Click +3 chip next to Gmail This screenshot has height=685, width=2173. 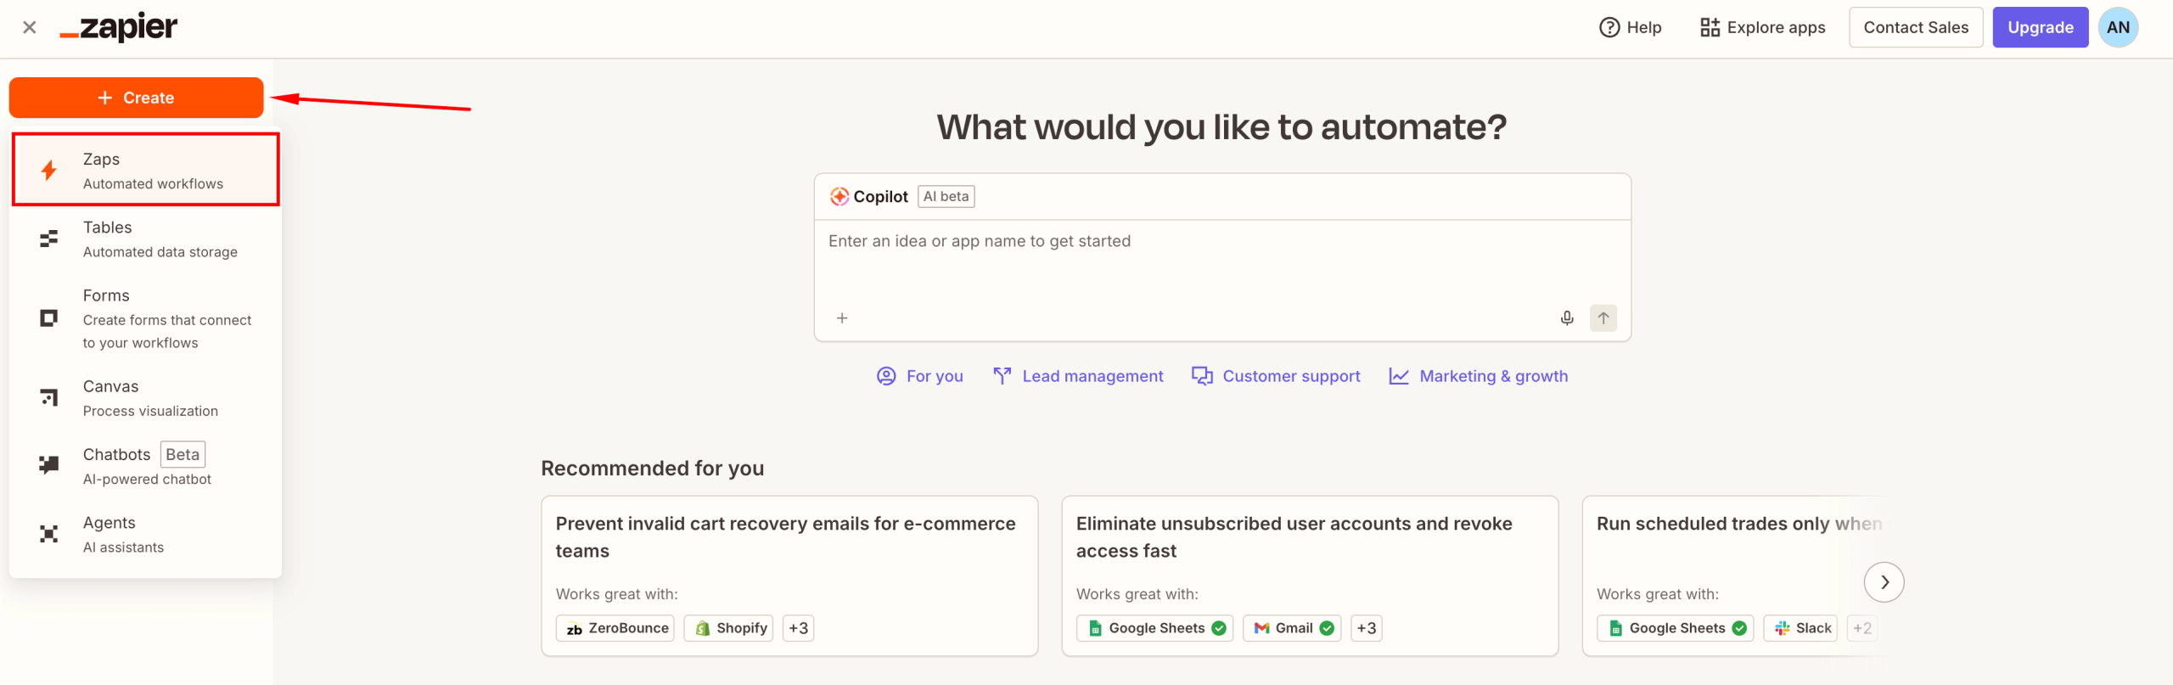(x=1367, y=628)
